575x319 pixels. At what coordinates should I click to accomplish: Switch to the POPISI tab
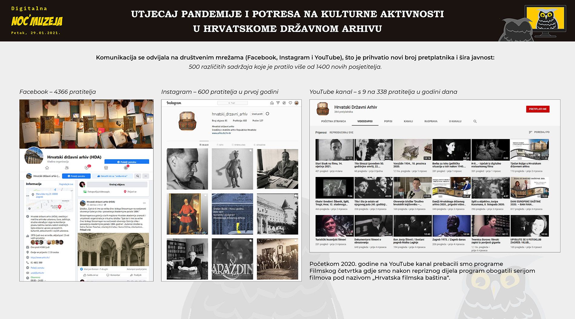point(388,121)
